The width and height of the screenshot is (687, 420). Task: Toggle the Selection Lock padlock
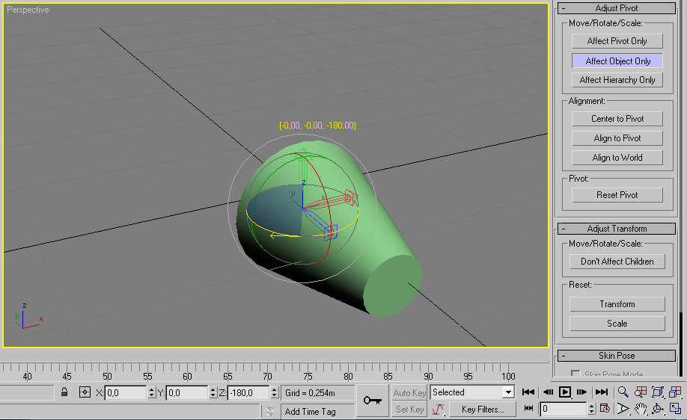click(65, 392)
